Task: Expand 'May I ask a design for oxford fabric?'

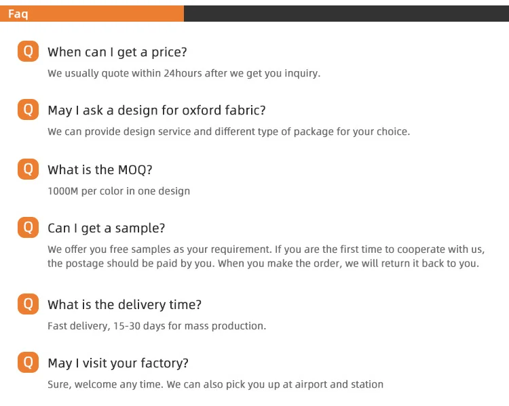Action: tap(156, 110)
